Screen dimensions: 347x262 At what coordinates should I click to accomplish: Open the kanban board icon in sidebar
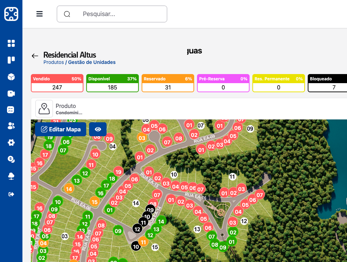[x=11, y=60]
